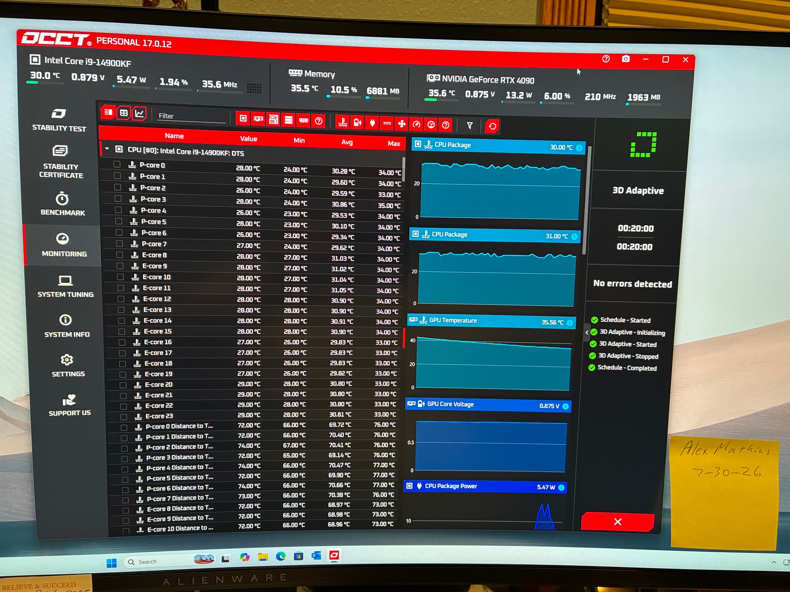The height and width of the screenshot is (592, 790).
Task: Click the graphs panel vertical scrollbar
Action: click(587, 200)
